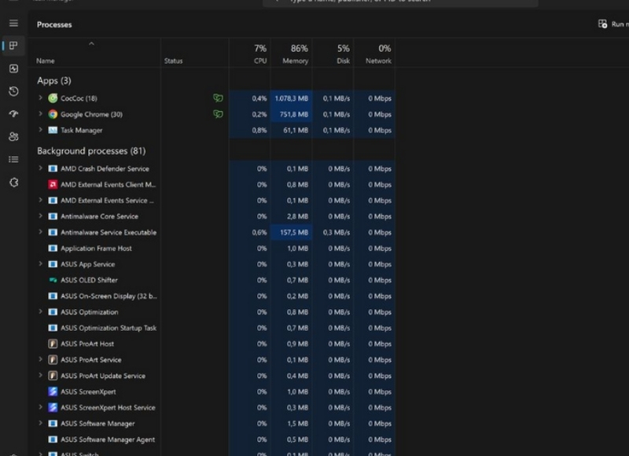Click the CocCoc browser app icon
The height and width of the screenshot is (456, 629).
coord(53,98)
